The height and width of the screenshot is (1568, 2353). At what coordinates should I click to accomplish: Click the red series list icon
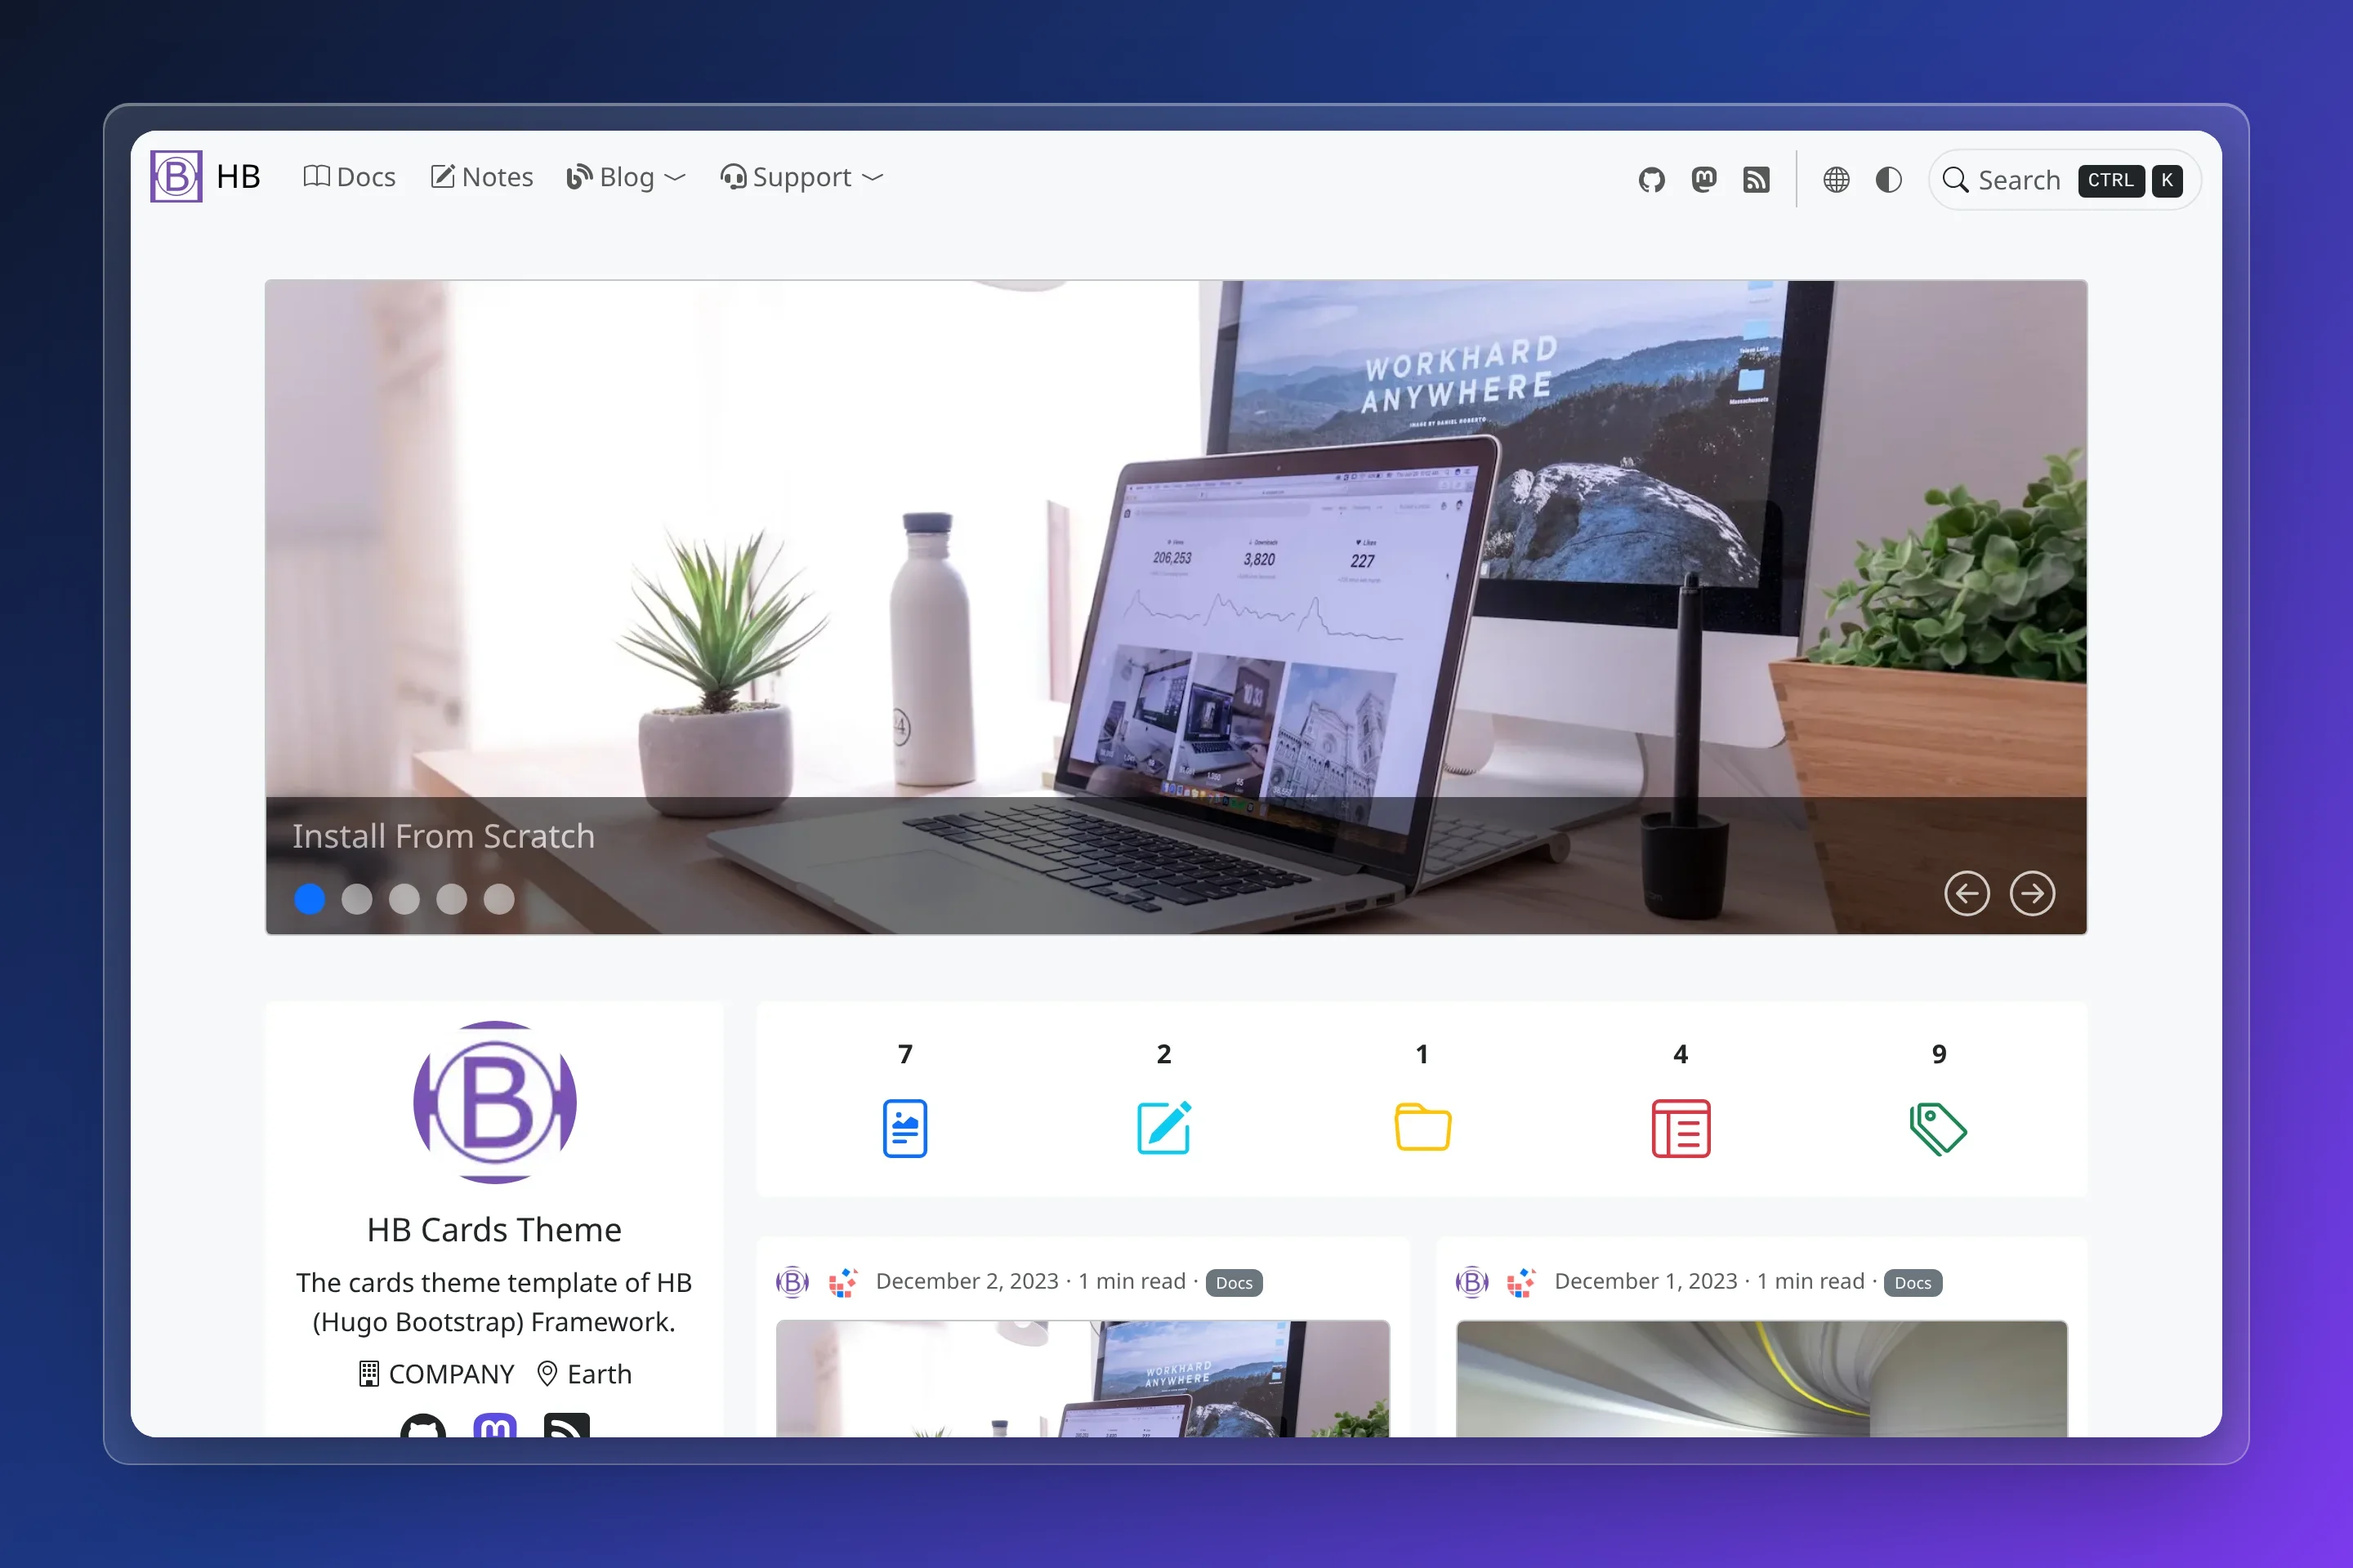point(1681,1128)
